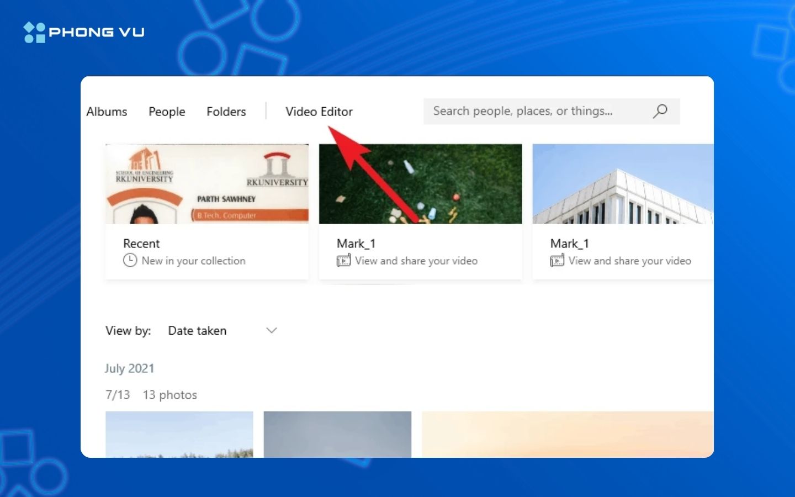
Task: Open the Folders section
Action: tap(226, 112)
